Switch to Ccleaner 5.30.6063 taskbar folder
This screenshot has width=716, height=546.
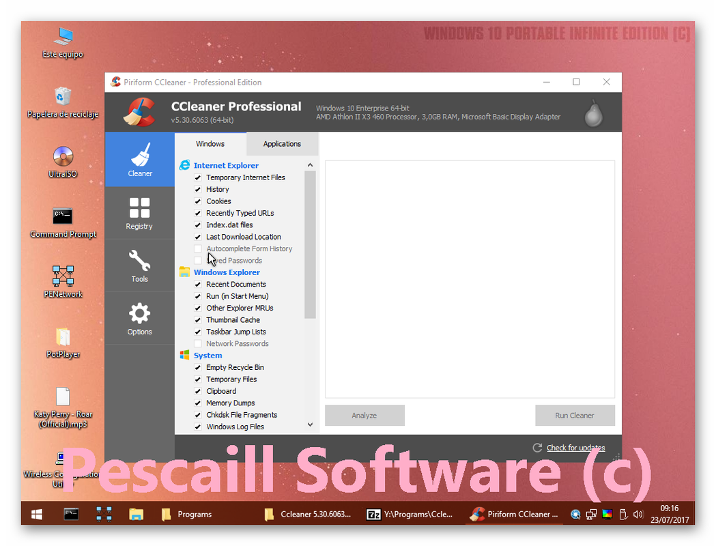(309, 515)
